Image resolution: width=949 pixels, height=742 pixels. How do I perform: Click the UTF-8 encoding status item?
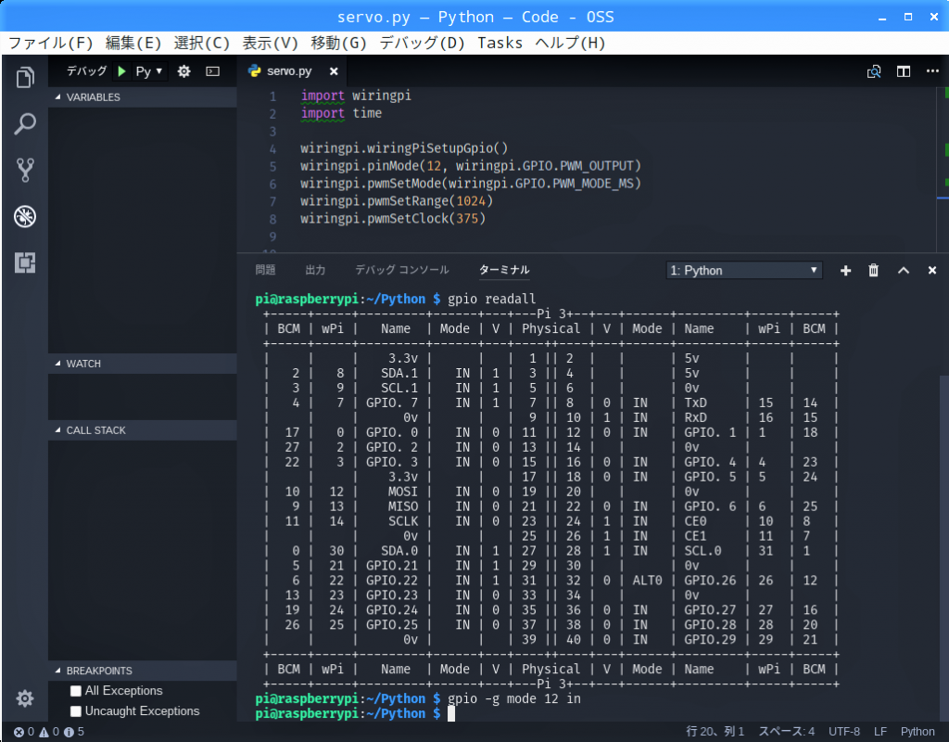[843, 732]
